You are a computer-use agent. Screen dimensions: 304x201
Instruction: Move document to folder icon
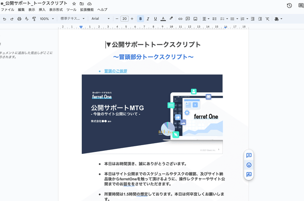click(x=82, y=4)
